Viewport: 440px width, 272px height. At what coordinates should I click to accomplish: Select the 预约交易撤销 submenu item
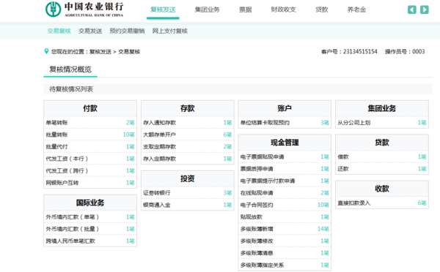click(127, 31)
